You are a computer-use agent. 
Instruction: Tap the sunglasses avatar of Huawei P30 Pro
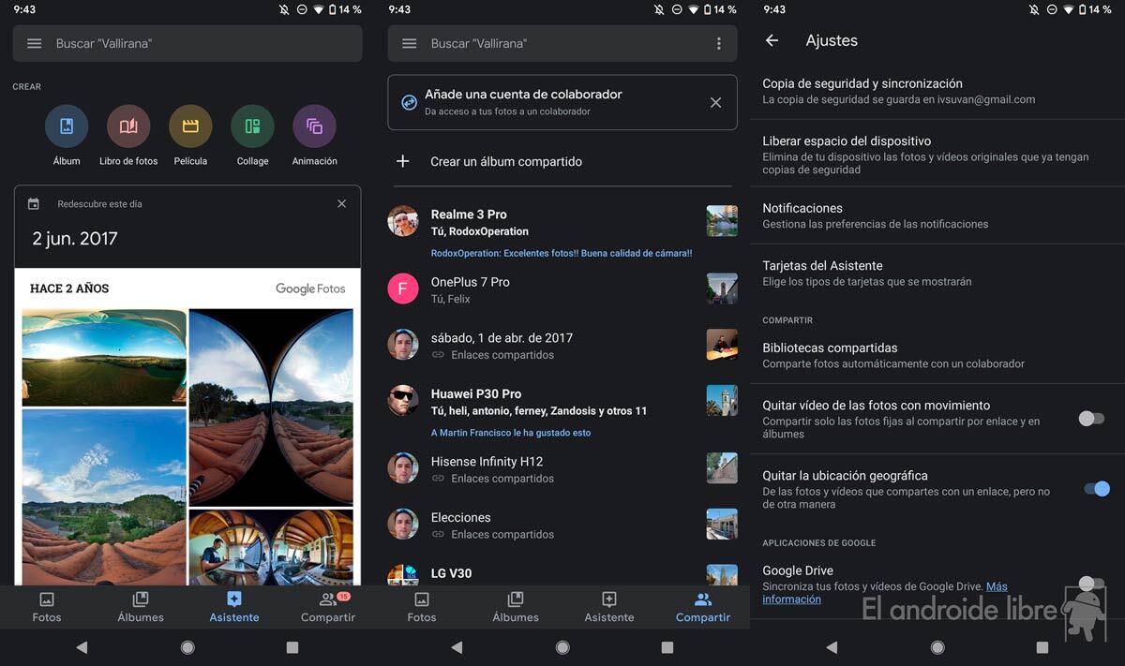[403, 401]
